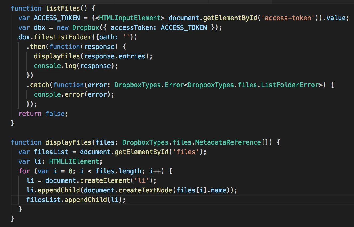Click the HTMLLIElement type annotation

pos(74,161)
